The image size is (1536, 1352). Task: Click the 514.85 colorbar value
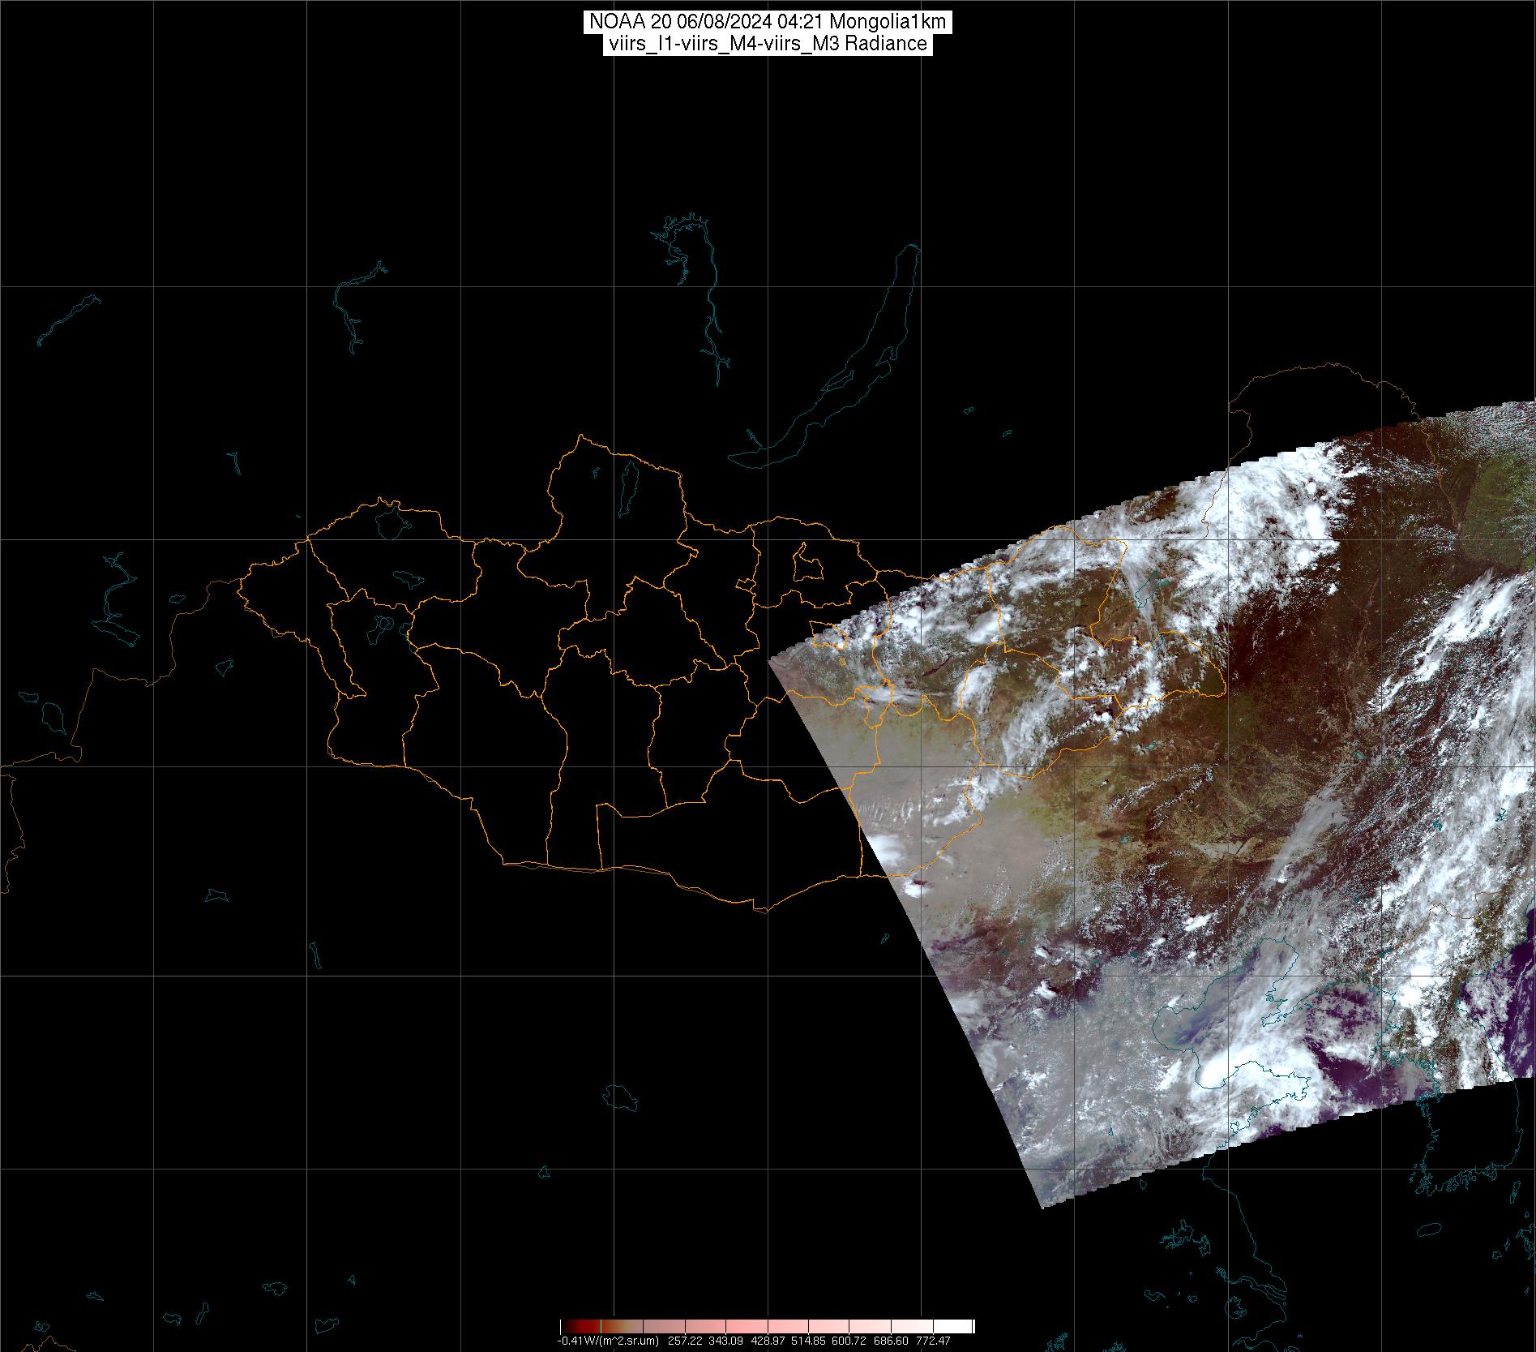pos(808,1341)
